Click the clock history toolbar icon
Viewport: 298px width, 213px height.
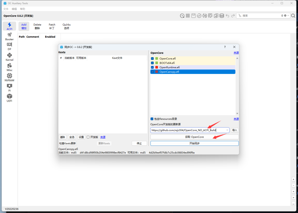click(x=182, y=16)
